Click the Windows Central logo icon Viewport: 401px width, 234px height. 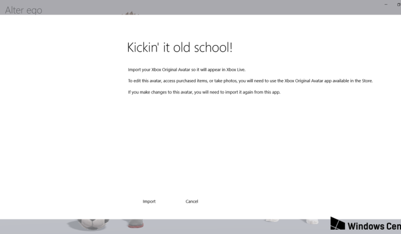coord(337,226)
